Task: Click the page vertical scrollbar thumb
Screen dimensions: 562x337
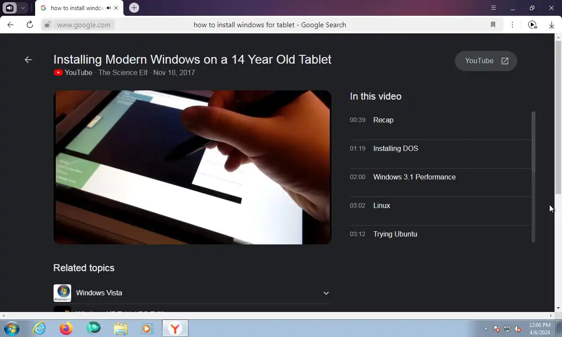Action: [x=558, y=117]
